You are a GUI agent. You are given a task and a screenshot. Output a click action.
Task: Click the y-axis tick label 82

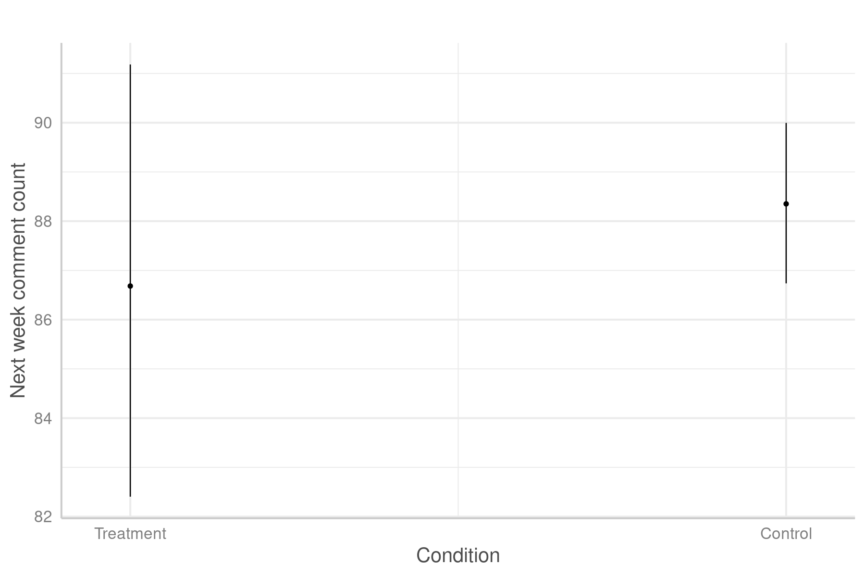coord(43,517)
